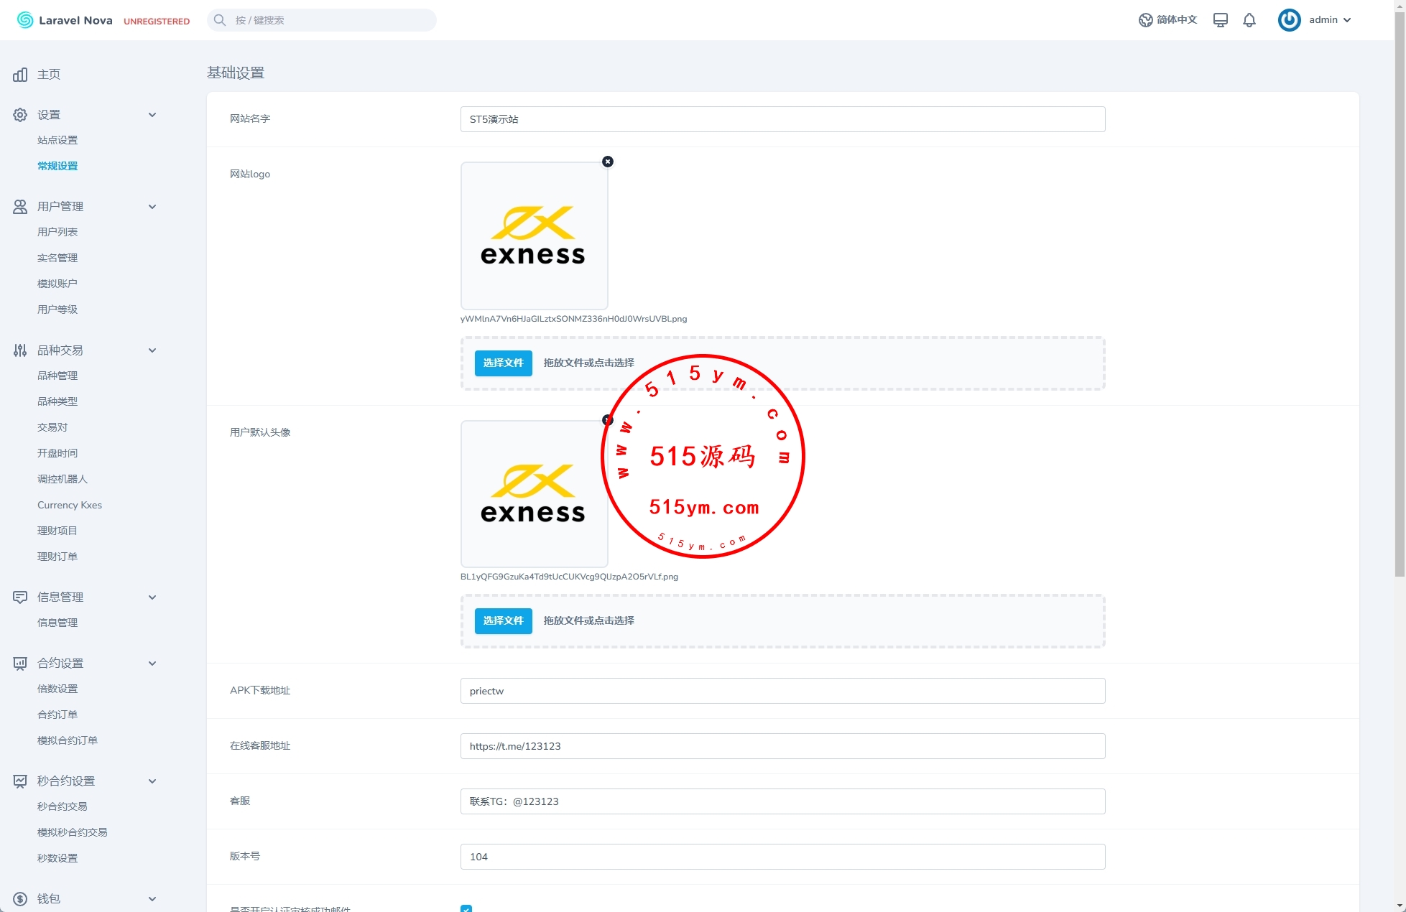Click the notification bell icon
1406x912 pixels.
1249,20
